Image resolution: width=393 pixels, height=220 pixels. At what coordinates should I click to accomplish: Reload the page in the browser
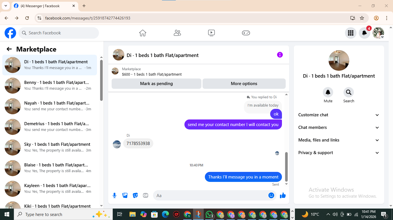[27, 18]
